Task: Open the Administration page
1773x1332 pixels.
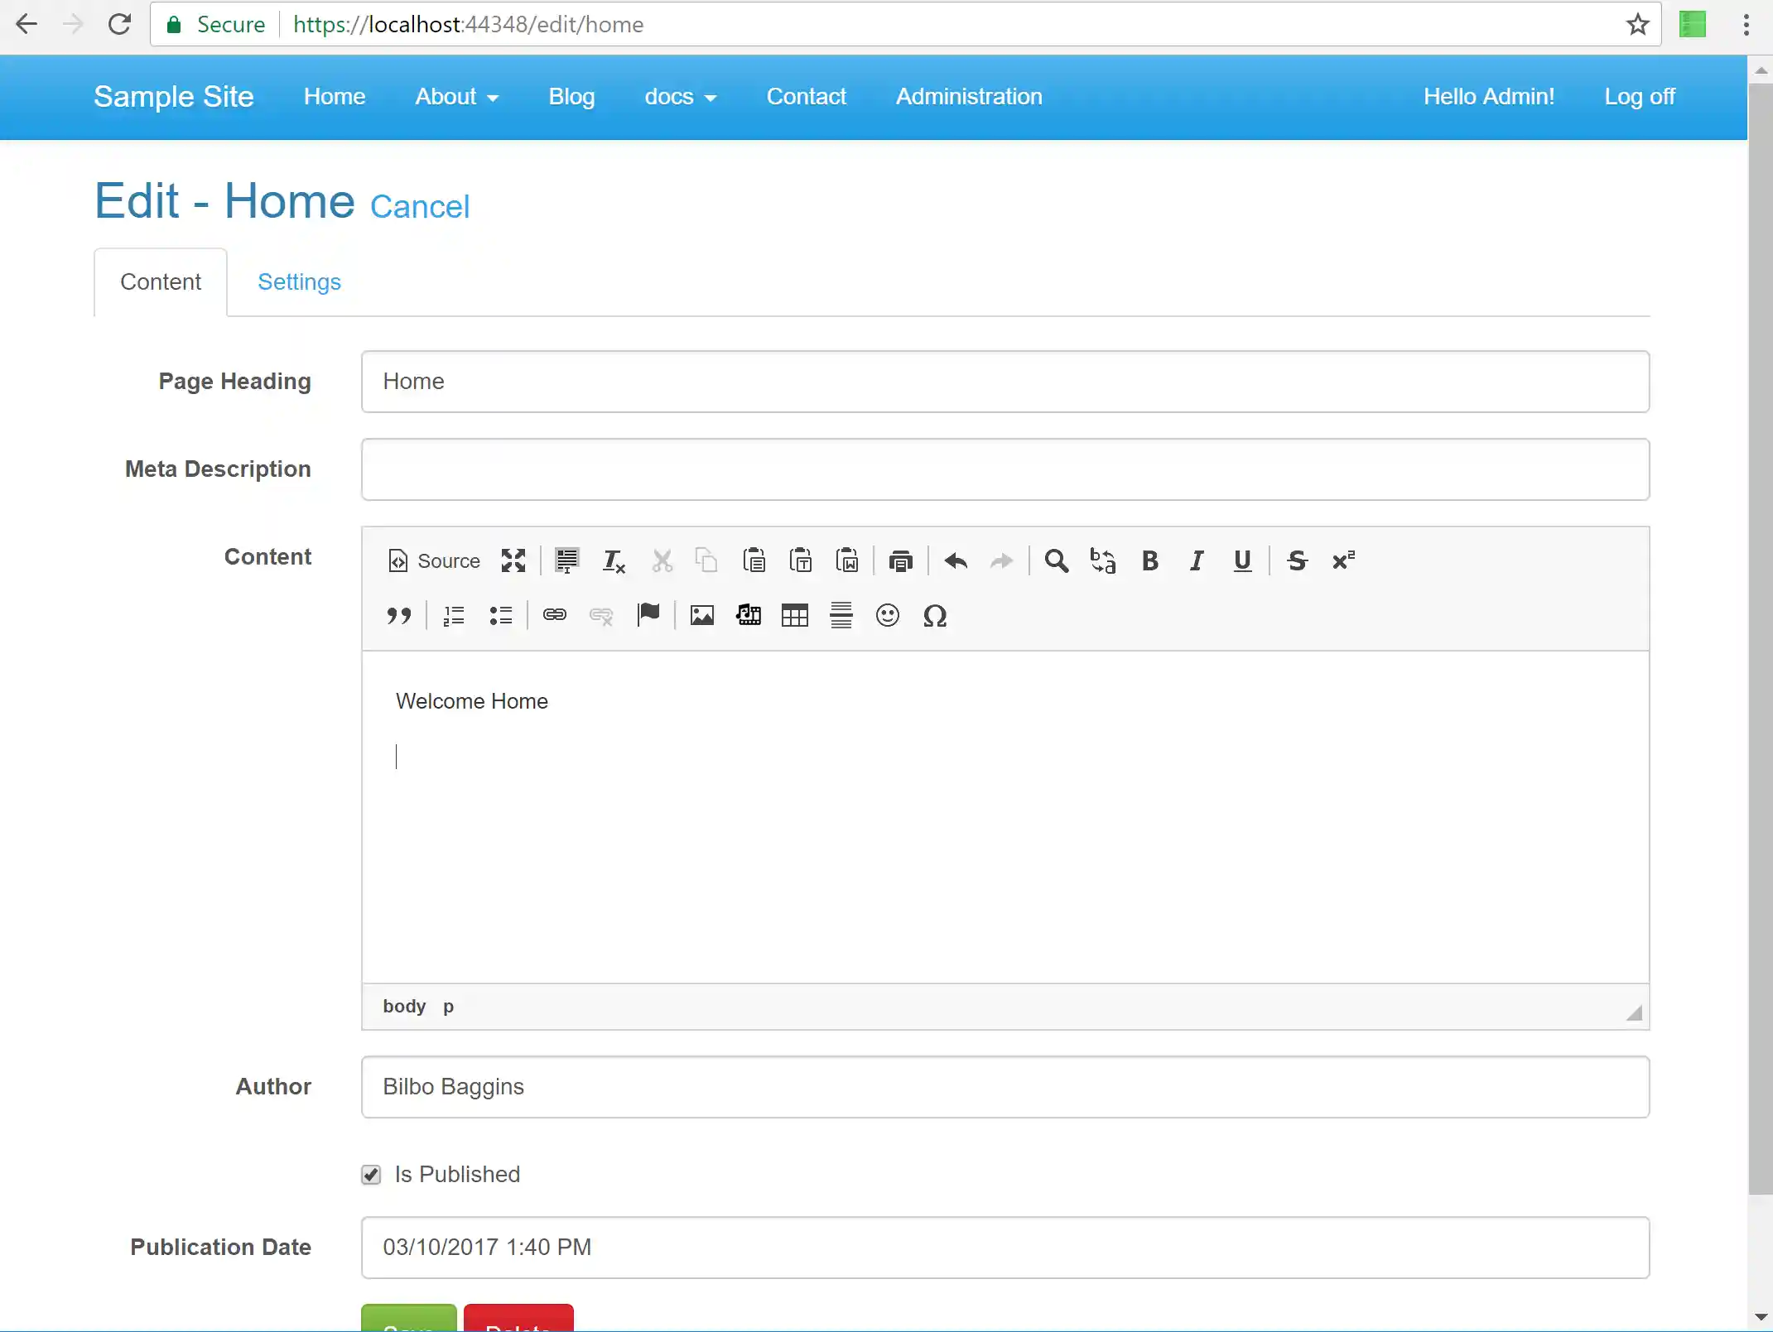Action: pos(968,97)
